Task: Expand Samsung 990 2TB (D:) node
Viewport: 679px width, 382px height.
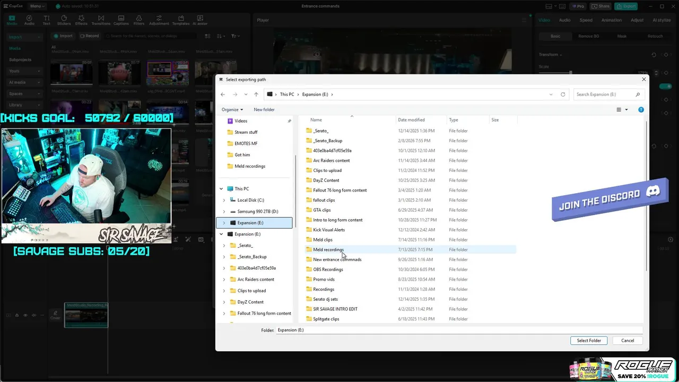Action: tap(224, 212)
